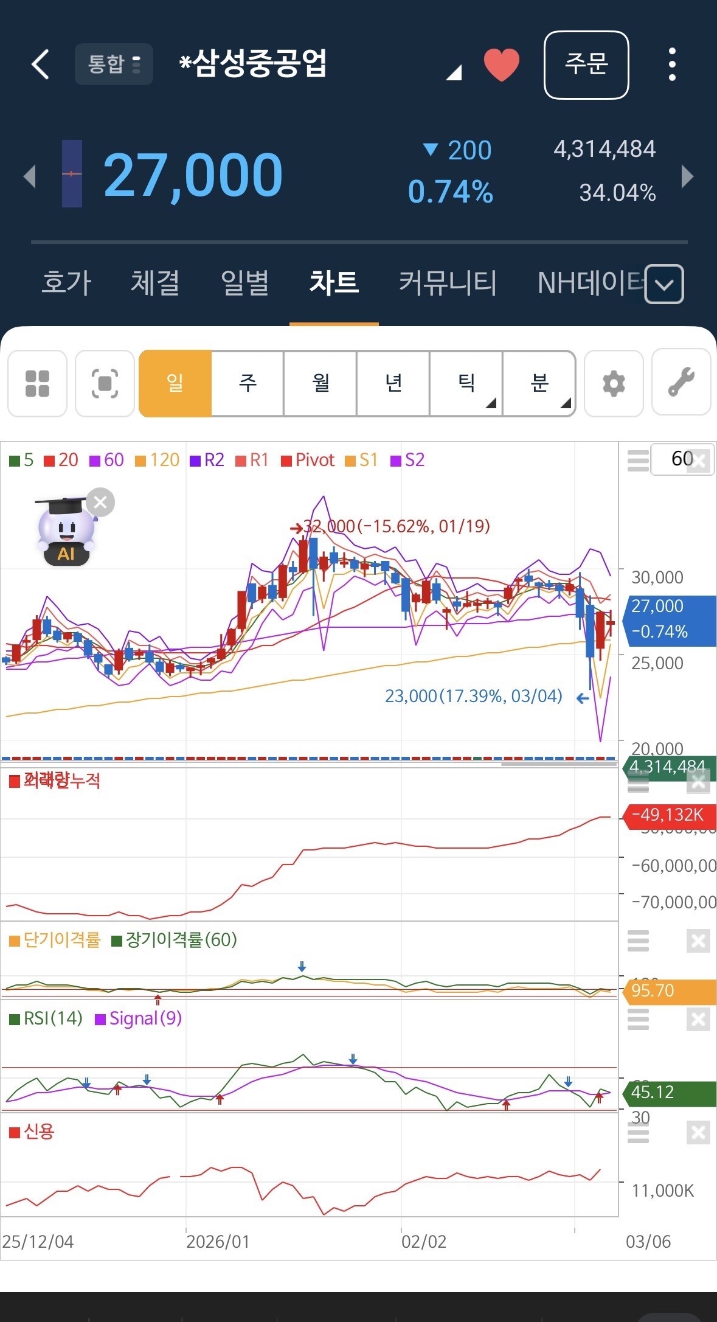Close the 단기이격률 indicator panel
Screen dimensions: 717x1322
[x=698, y=941]
